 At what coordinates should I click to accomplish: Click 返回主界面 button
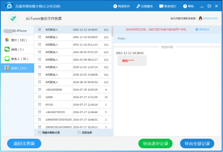pos(24,144)
